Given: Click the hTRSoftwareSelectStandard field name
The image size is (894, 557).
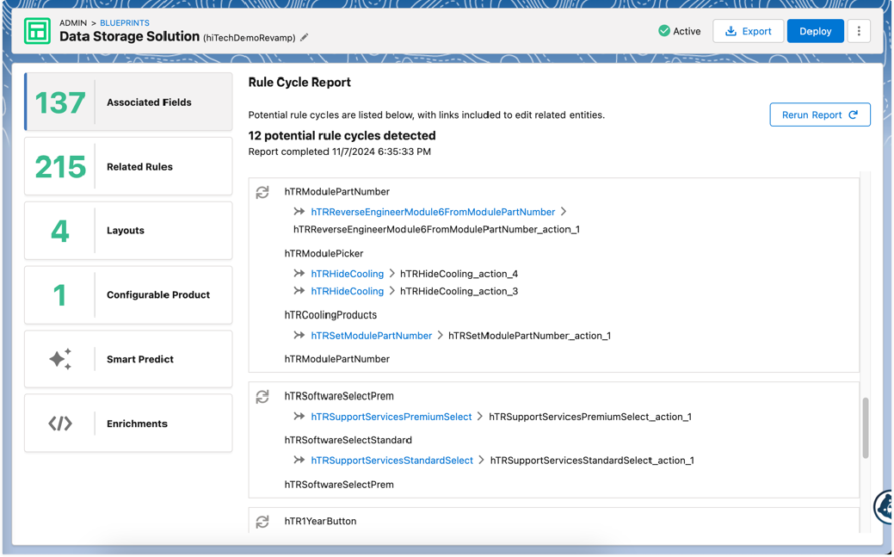Looking at the screenshot, I should point(348,440).
